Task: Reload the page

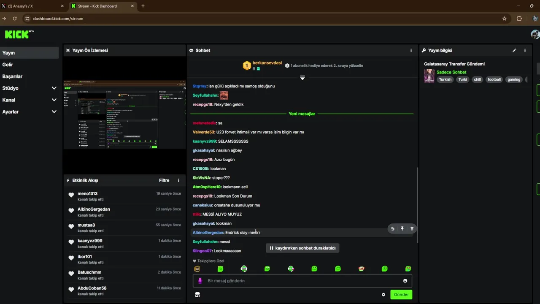Action: (x=15, y=19)
